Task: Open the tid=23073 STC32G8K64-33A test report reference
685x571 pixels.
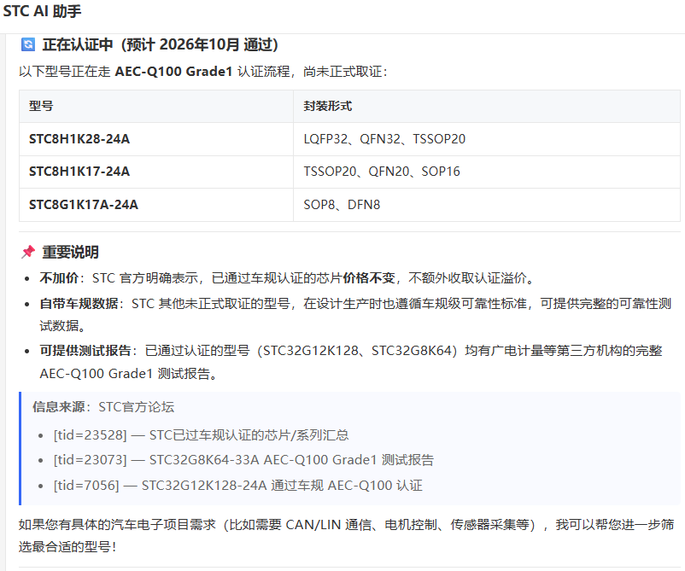Action: (x=243, y=460)
